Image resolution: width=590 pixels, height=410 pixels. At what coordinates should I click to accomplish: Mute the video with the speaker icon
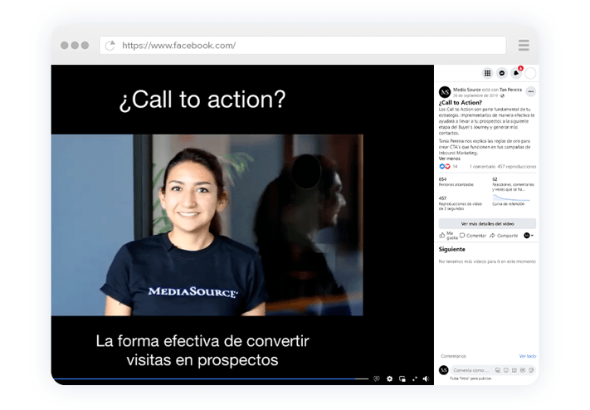tap(426, 378)
